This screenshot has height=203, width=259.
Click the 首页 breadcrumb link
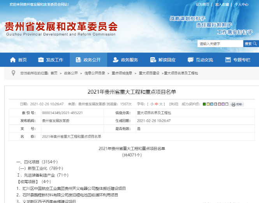[54, 73]
